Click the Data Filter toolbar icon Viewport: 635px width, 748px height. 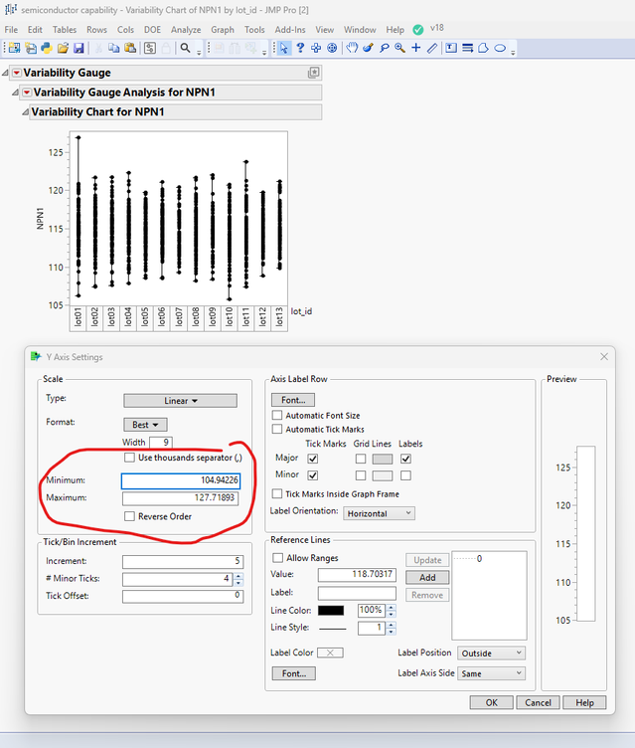coord(150,48)
